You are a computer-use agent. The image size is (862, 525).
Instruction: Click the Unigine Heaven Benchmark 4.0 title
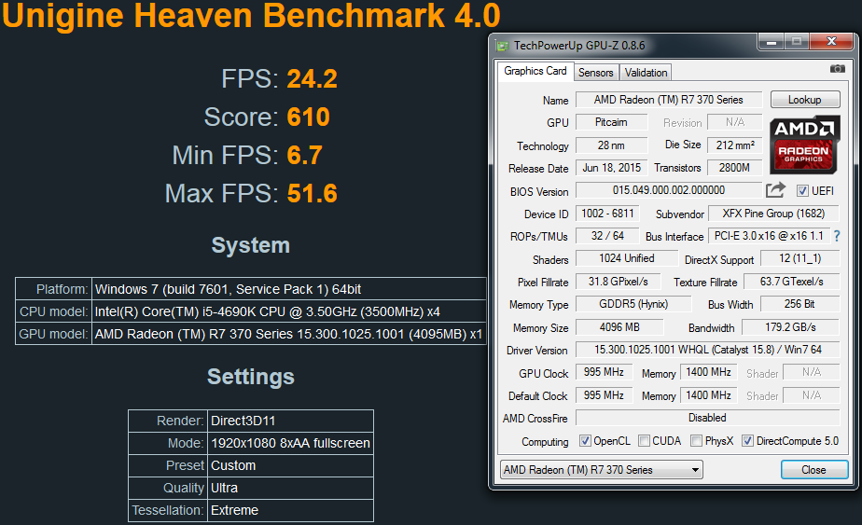251,16
